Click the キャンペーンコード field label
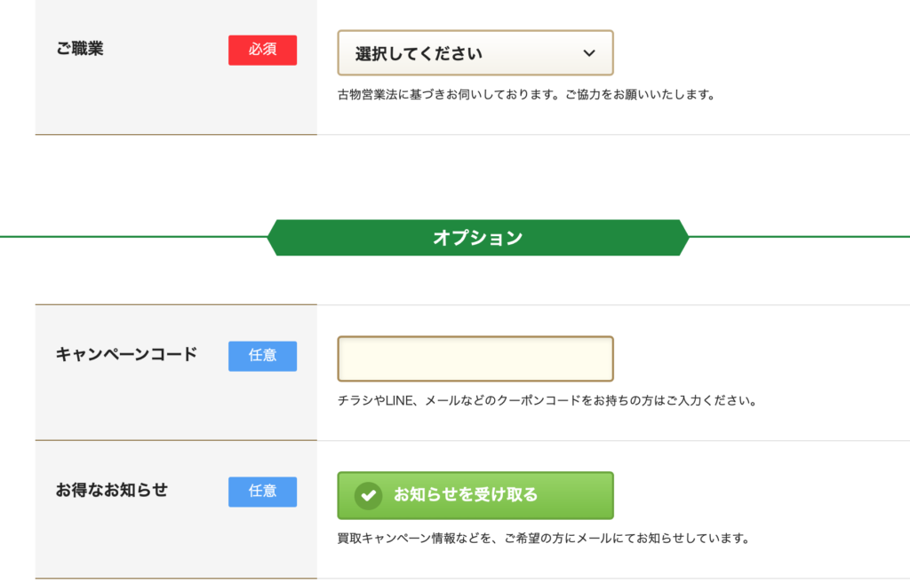 pos(126,354)
